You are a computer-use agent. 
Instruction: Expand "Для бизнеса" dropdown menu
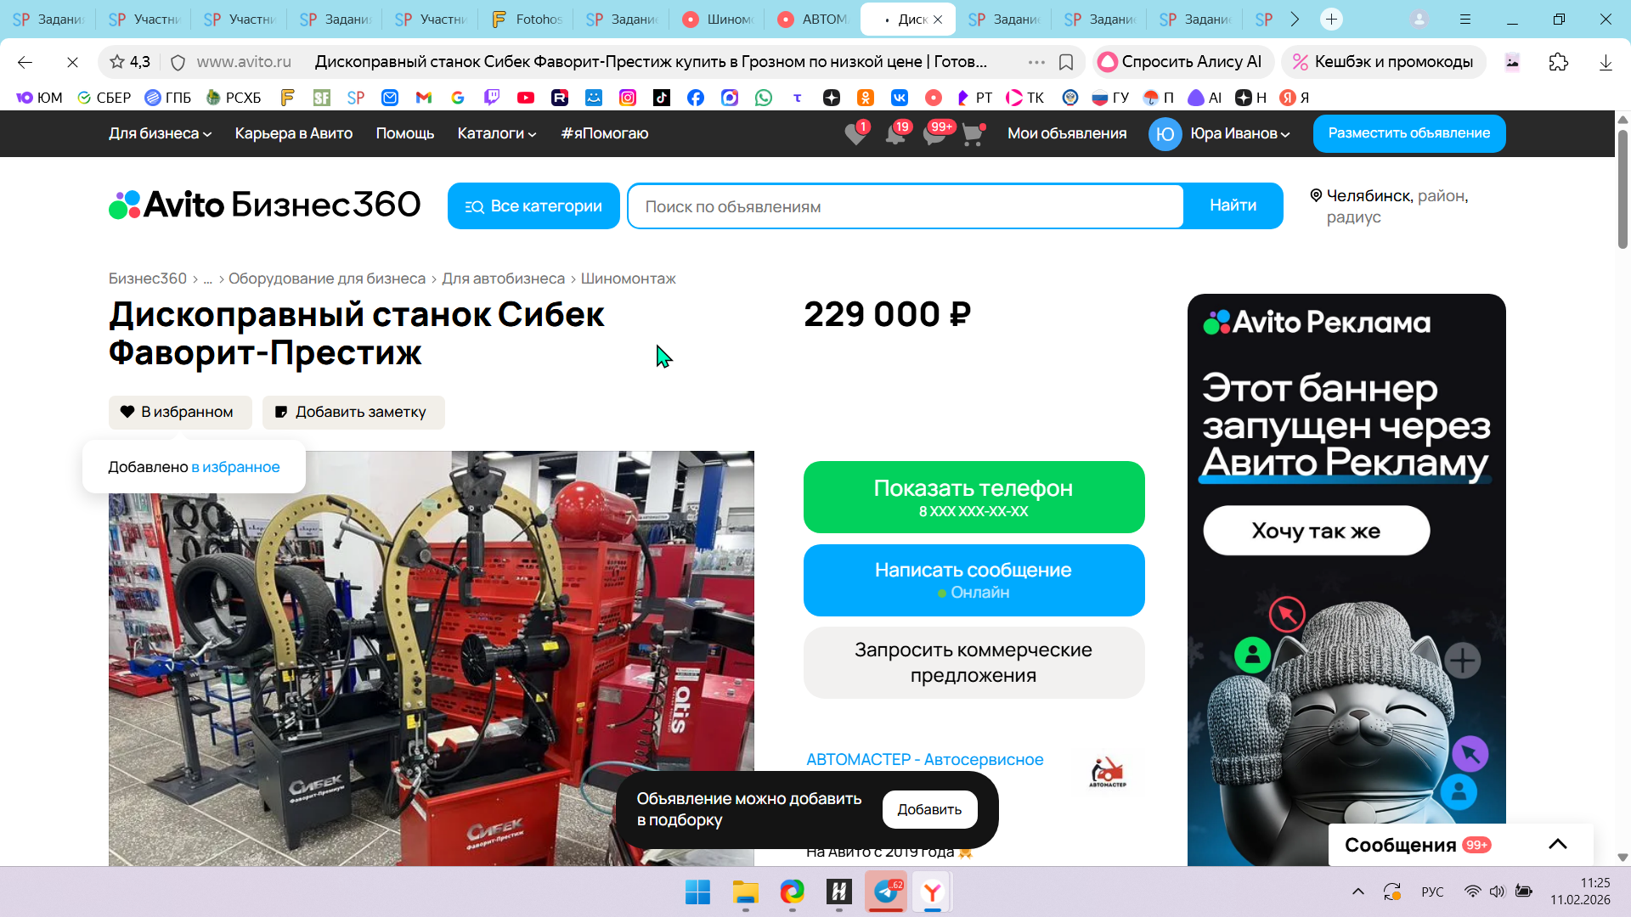click(160, 133)
